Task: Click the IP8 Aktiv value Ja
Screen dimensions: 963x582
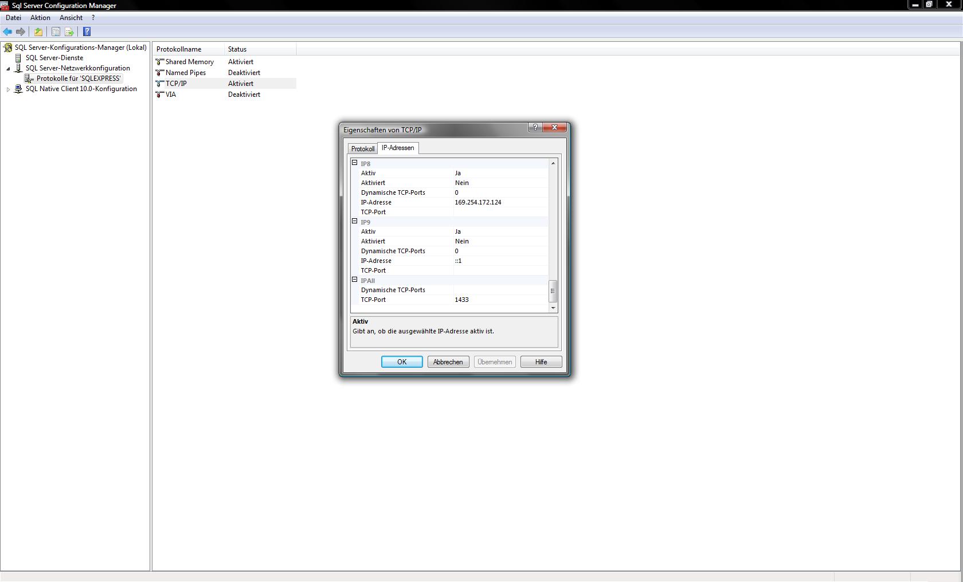Action: [x=500, y=173]
